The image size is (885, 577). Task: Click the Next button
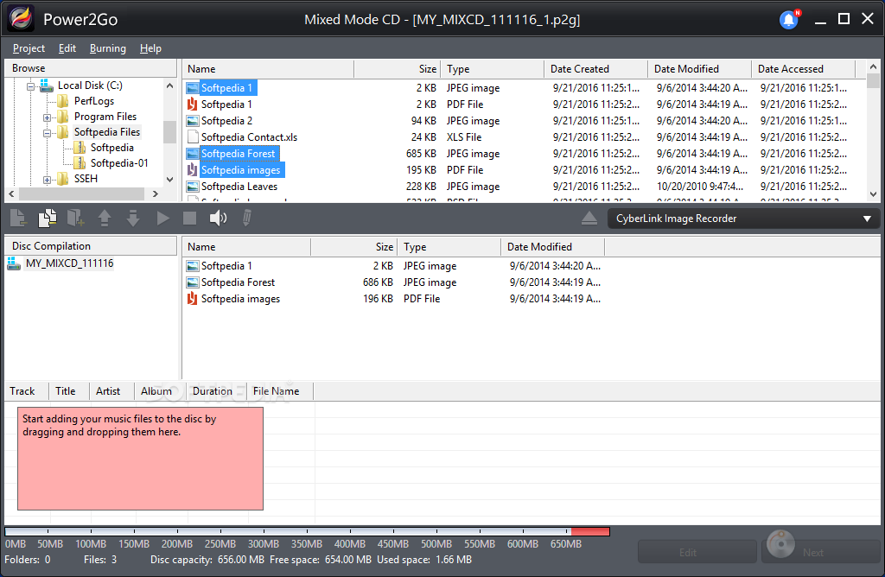pos(821,552)
